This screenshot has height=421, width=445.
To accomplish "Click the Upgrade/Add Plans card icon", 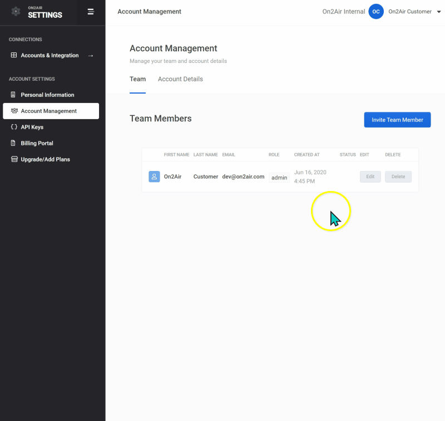I will [x=14, y=159].
